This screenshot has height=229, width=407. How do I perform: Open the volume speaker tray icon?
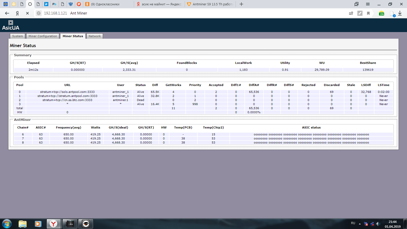(378, 224)
